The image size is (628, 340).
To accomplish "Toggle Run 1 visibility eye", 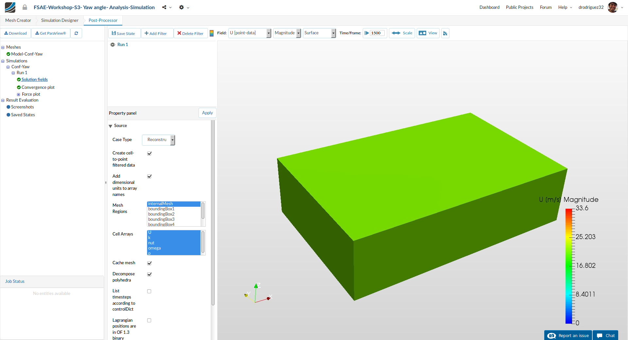I will (x=113, y=45).
